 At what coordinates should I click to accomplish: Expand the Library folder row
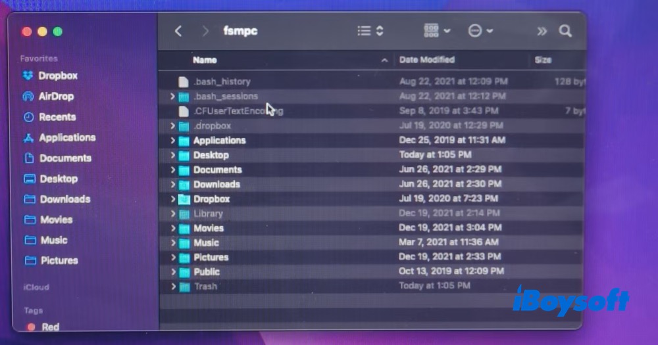click(x=172, y=214)
